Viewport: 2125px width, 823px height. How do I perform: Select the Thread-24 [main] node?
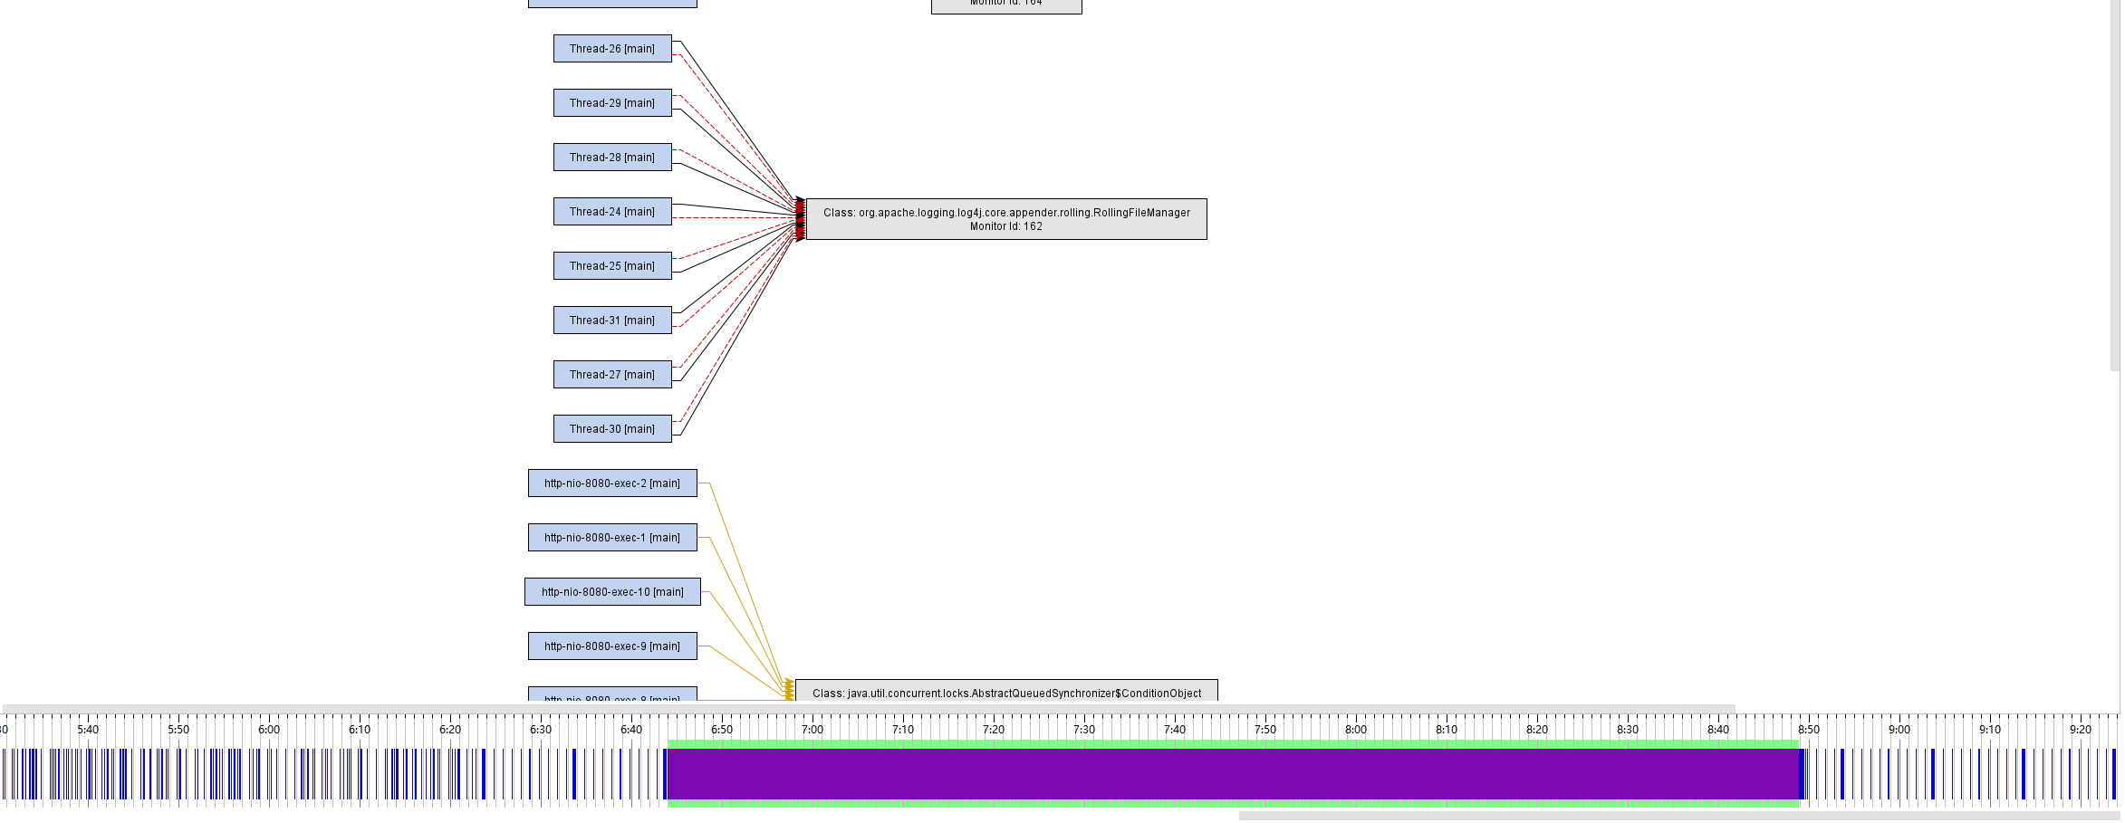pyautogui.click(x=611, y=211)
